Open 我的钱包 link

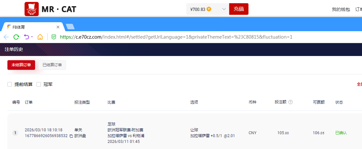341,9
